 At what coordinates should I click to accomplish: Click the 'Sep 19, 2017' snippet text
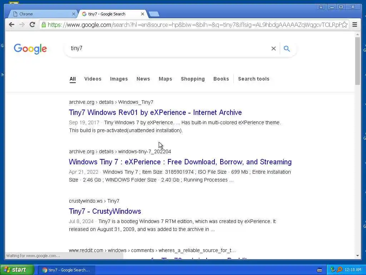click(x=84, y=122)
